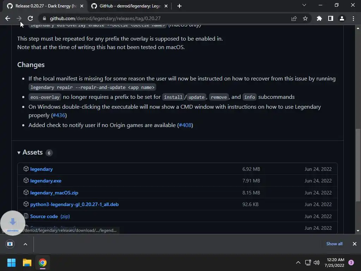Go back to the previous page
361x271 pixels.
8,18
